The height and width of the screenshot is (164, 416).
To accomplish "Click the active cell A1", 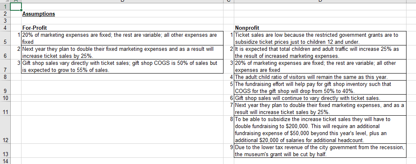I will click(x=16, y=7).
